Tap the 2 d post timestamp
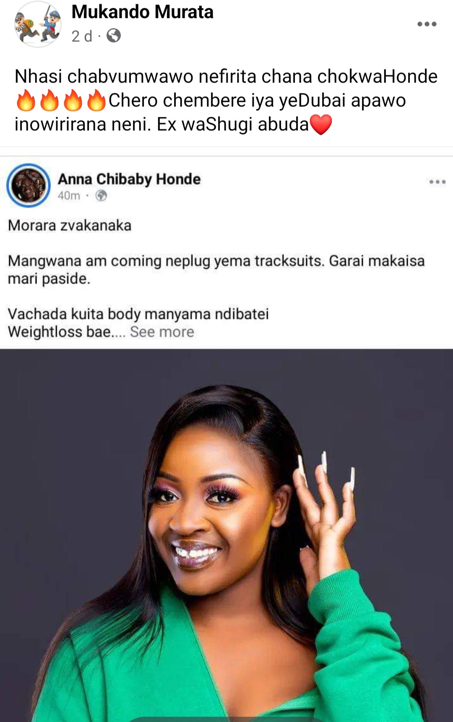The width and height of the screenshot is (453, 722). point(81,36)
